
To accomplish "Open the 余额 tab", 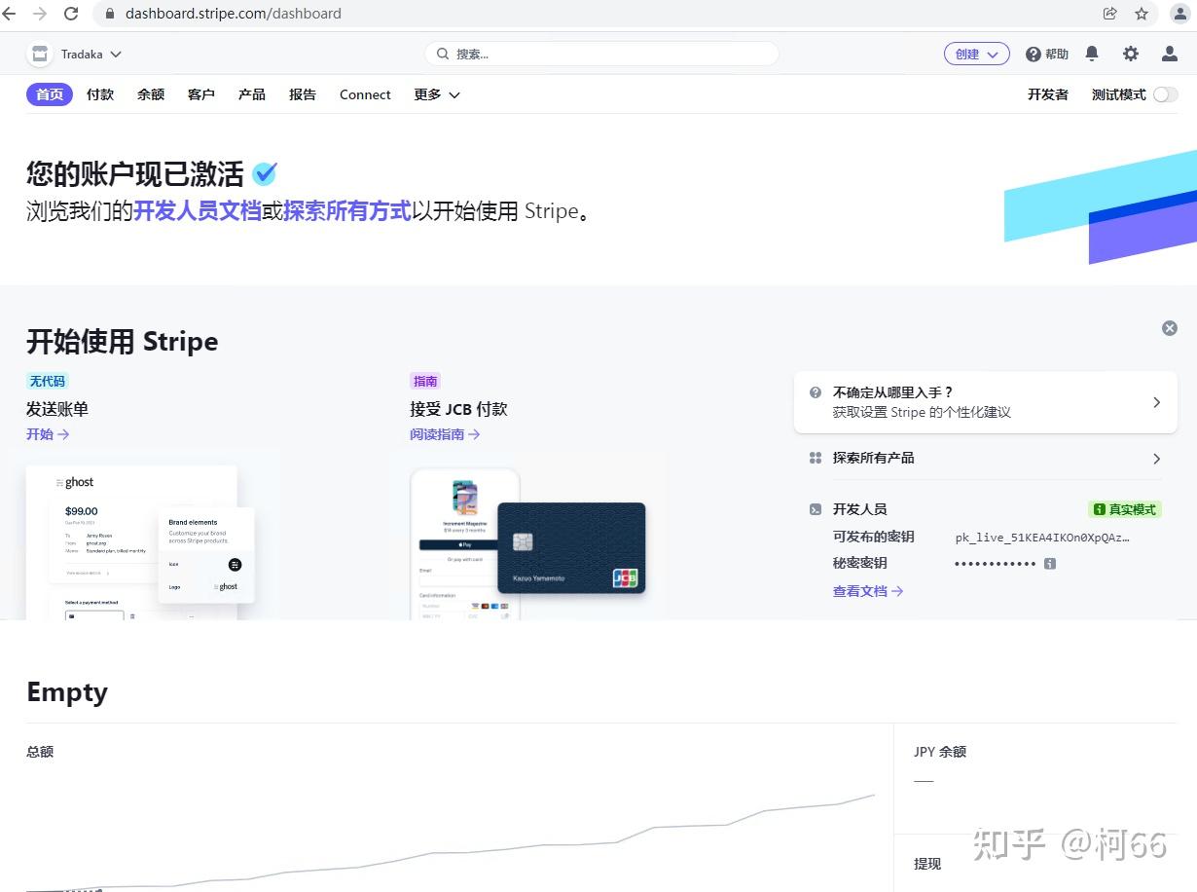I will [151, 94].
